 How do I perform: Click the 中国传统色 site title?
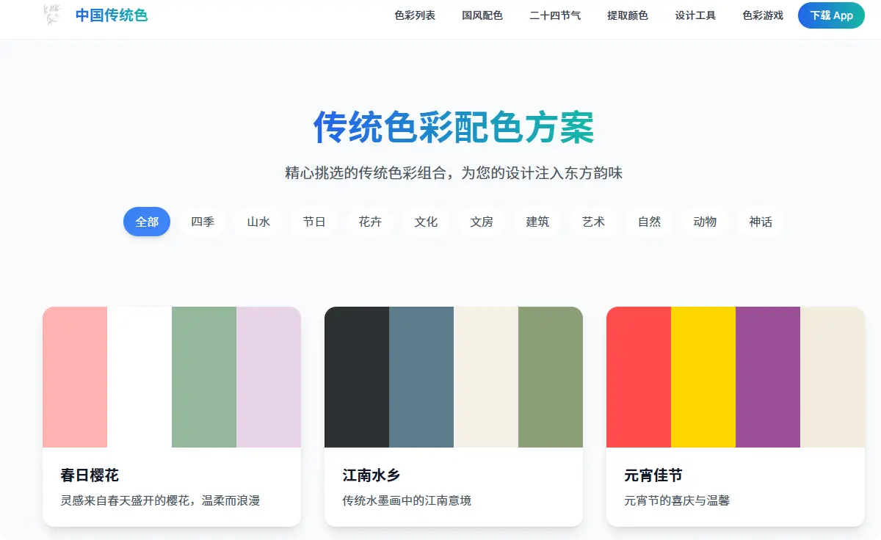point(112,15)
